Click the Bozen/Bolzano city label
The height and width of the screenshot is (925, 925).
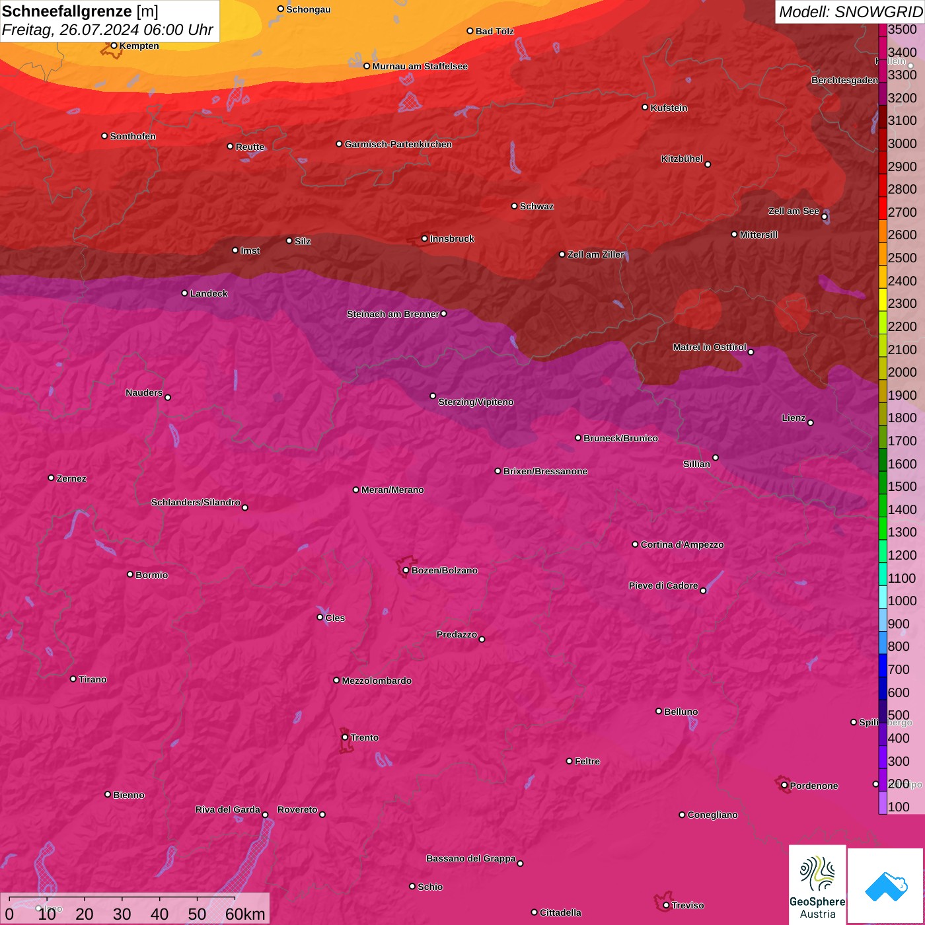(x=445, y=570)
